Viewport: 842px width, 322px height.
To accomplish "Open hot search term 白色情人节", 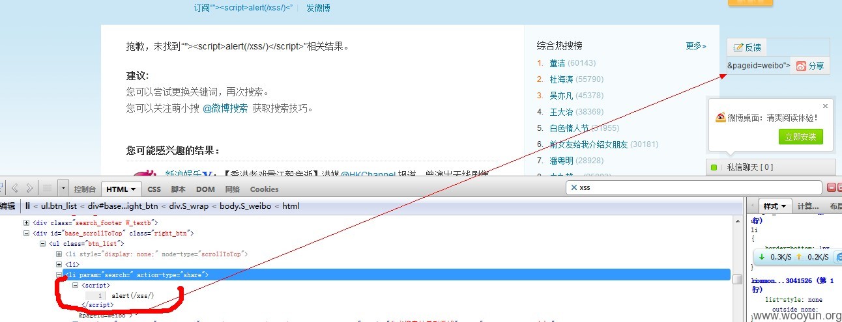I will pos(570,128).
